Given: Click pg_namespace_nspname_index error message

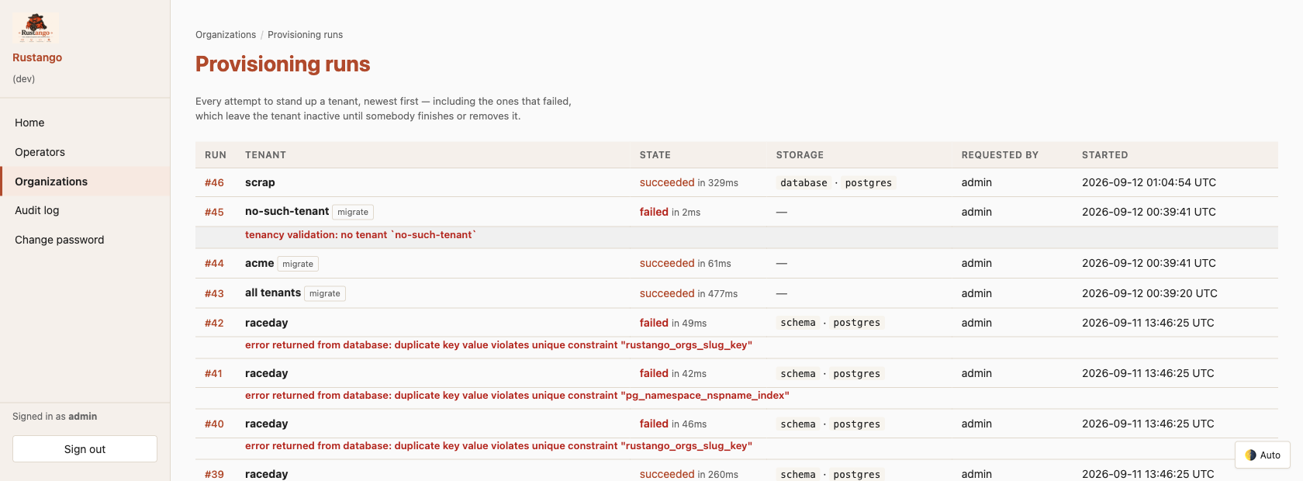Looking at the screenshot, I should point(517,395).
